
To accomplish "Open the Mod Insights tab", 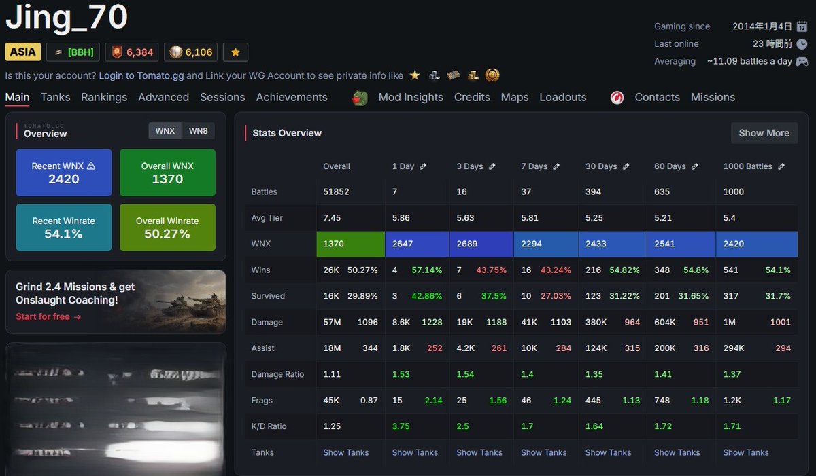I will point(411,97).
